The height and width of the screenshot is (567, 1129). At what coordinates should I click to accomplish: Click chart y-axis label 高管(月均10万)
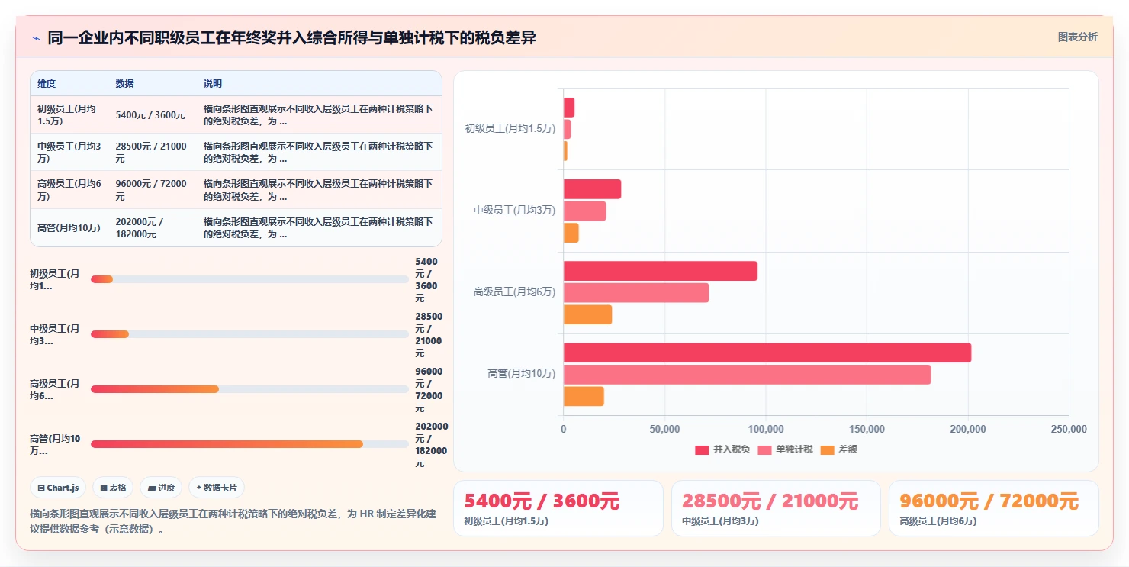point(522,374)
